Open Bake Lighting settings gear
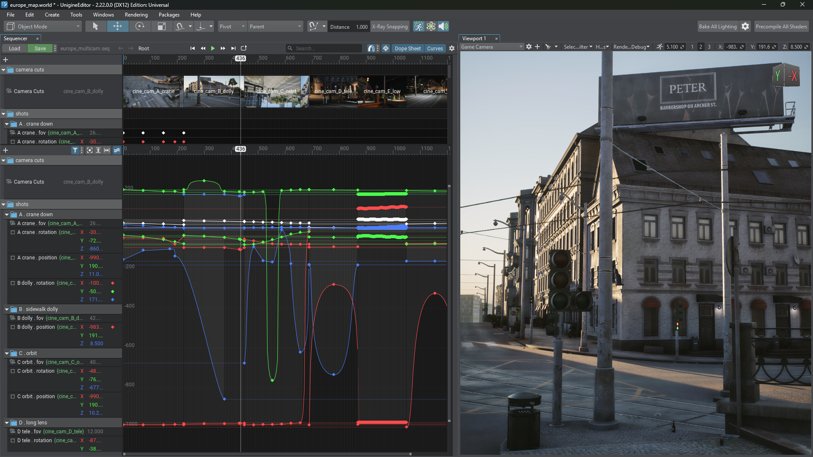The height and width of the screenshot is (457, 813). [x=745, y=26]
